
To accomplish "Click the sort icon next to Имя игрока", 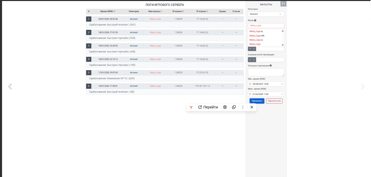I will tap(161, 11).
